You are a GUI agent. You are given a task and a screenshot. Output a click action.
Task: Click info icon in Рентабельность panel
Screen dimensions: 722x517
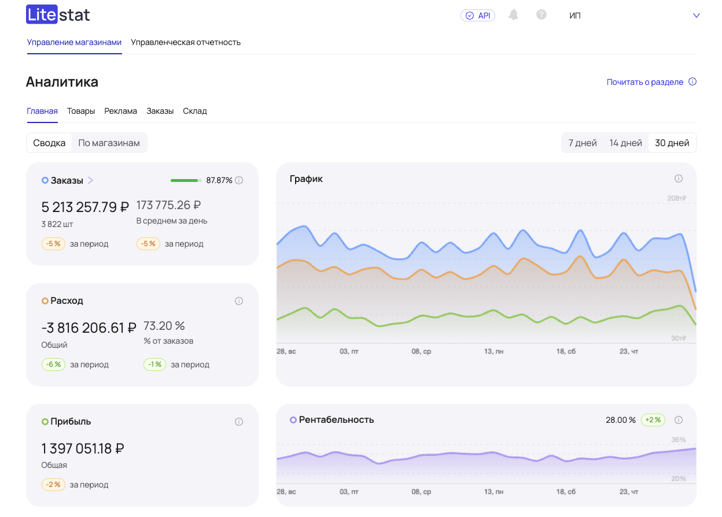pyautogui.click(x=679, y=420)
